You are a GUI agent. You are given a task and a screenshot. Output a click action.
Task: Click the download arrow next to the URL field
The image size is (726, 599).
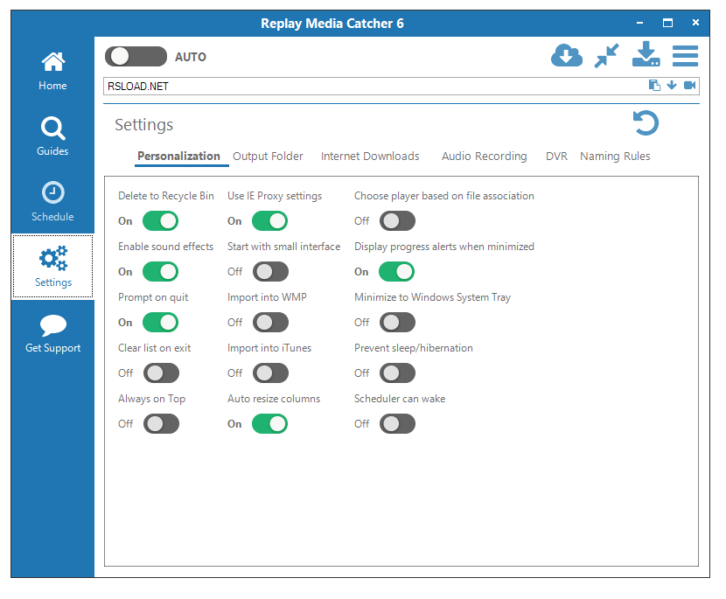pyautogui.click(x=672, y=86)
